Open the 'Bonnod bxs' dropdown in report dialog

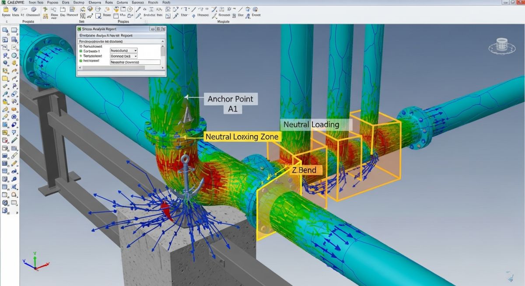click(x=124, y=56)
